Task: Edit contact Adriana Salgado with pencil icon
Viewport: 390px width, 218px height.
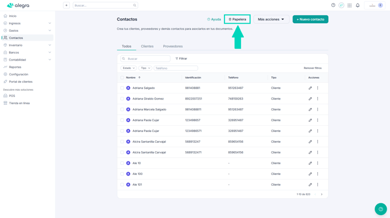Action: coord(310,88)
